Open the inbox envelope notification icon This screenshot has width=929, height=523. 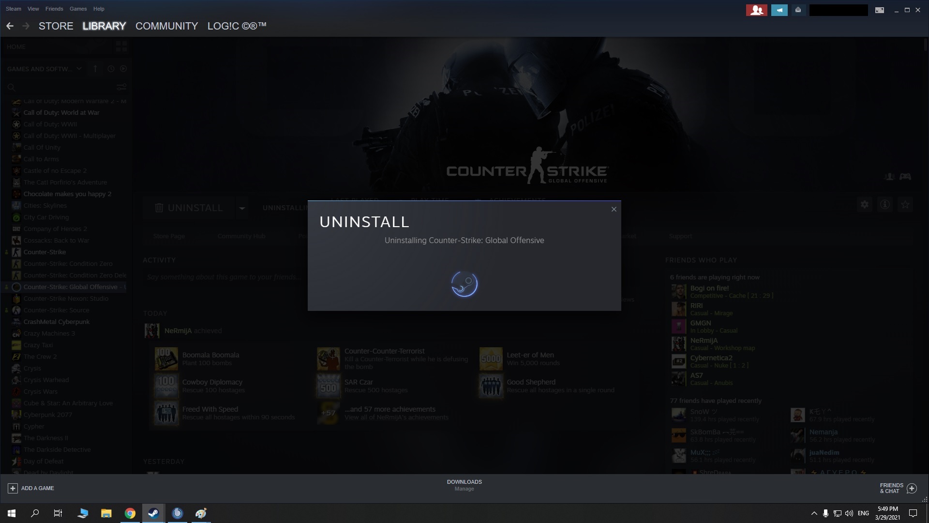[797, 10]
